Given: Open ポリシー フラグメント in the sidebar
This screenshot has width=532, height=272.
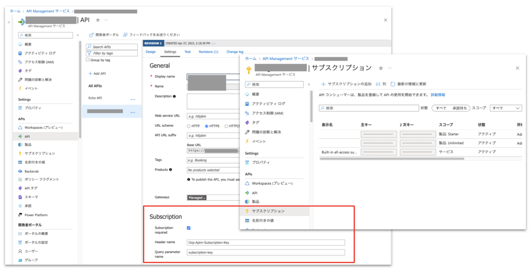Looking at the screenshot, I should [x=42, y=180].
